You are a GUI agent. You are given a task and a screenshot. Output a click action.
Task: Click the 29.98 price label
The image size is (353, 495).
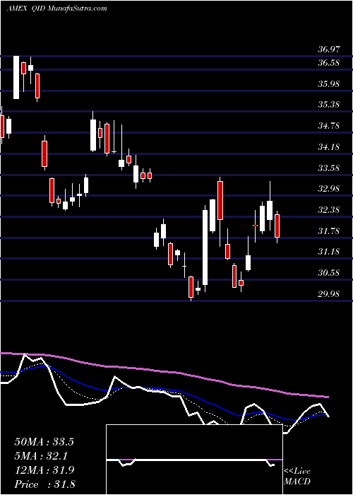point(328,294)
